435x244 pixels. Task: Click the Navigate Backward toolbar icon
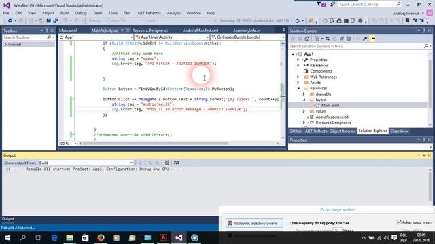click(x=10, y=21)
